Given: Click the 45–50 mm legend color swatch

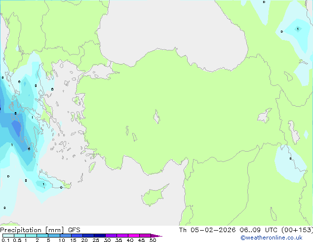Looking at the screenshot, I should coord(145,236).
